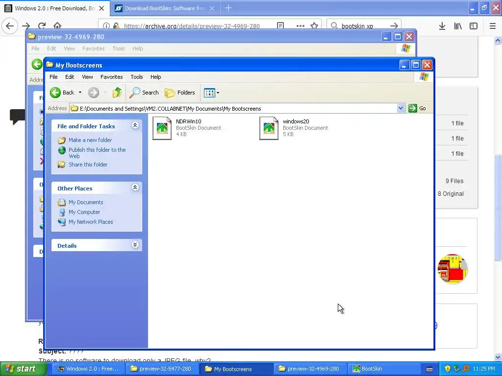Click the keyboard tray icon on taskbar

pos(429,369)
